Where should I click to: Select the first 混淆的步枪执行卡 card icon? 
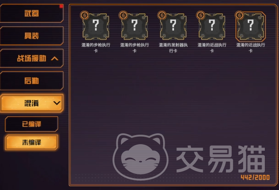96,26
